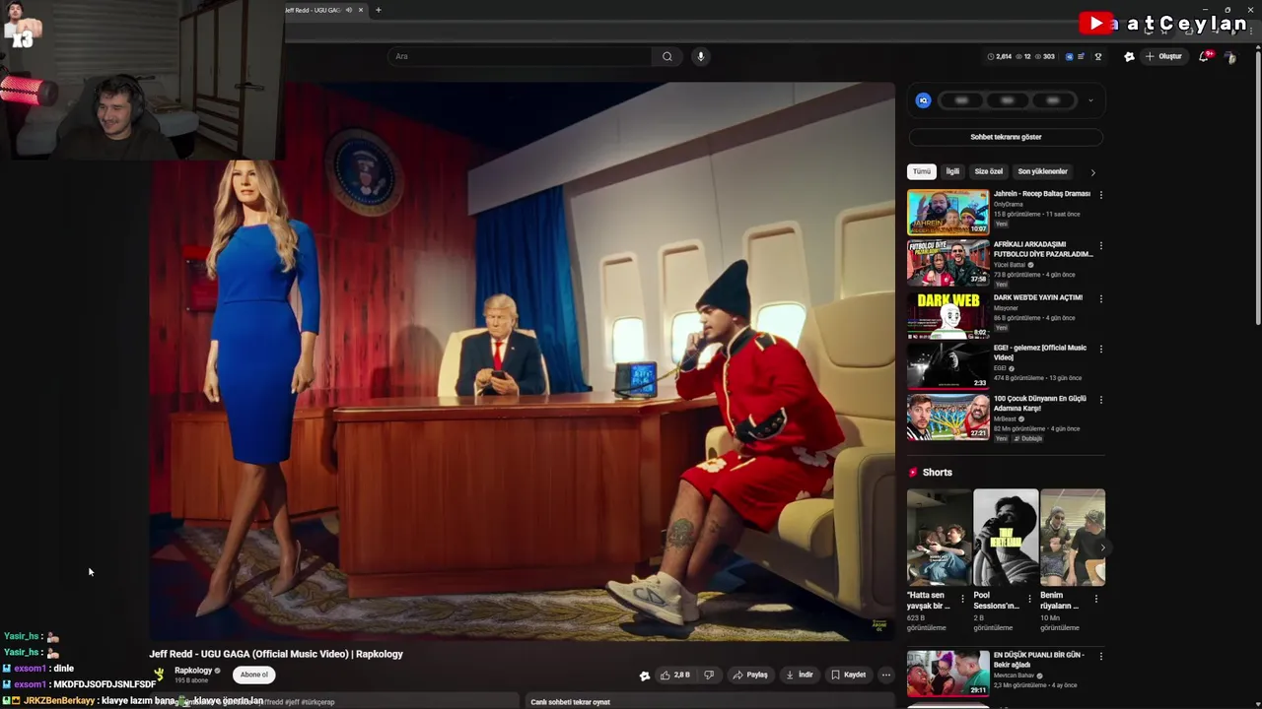The image size is (1262, 709).
Task: Open the account avatar menu
Action: [x=1230, y=56]
